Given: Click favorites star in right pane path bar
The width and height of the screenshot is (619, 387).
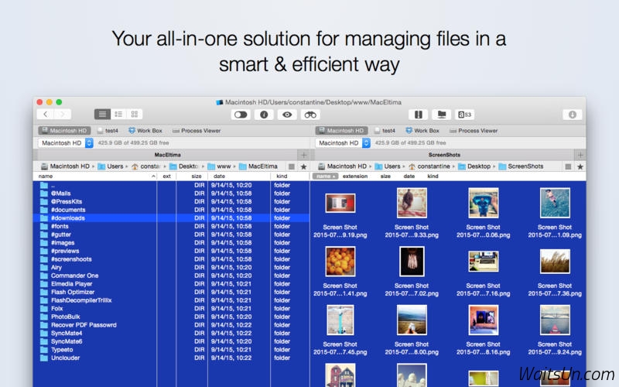Looking at the screenshot, I should [580, 166].
